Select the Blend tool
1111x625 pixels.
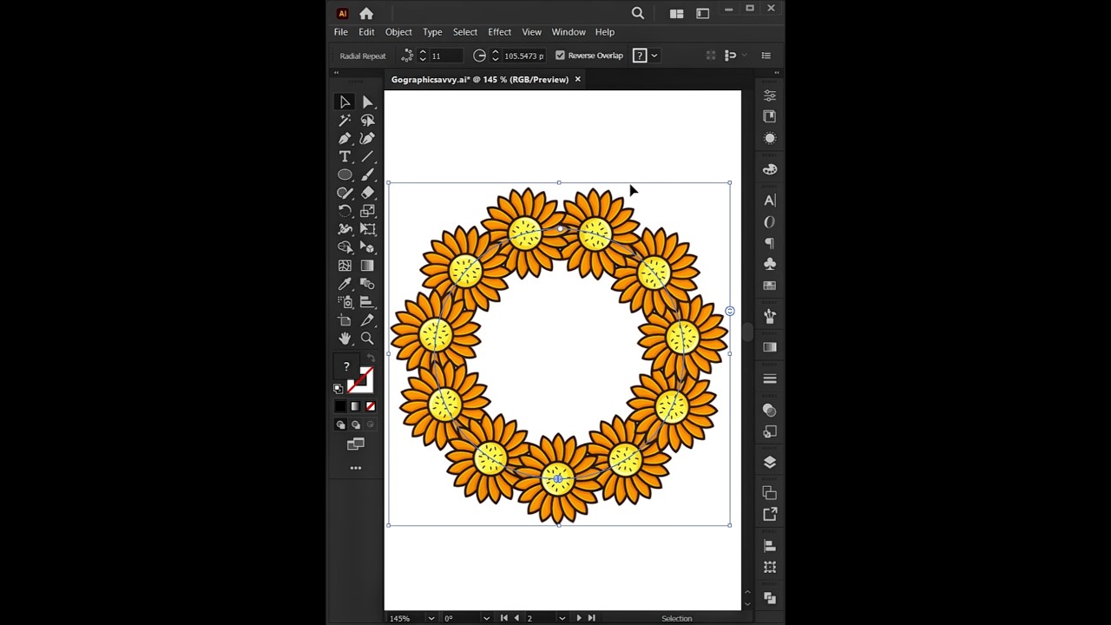[x=367, y=284]
